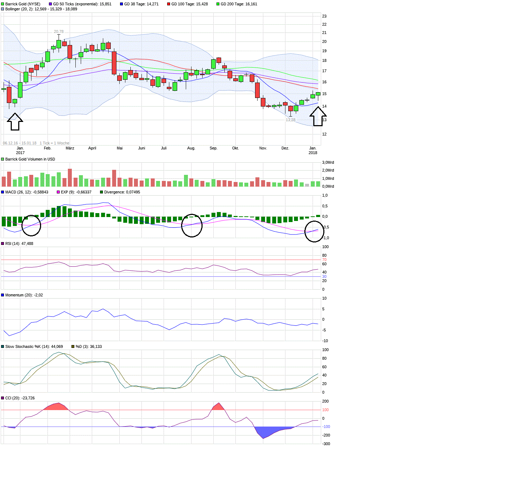Select the red GD 100 Tage indicator icon

(x=169, y=4)
